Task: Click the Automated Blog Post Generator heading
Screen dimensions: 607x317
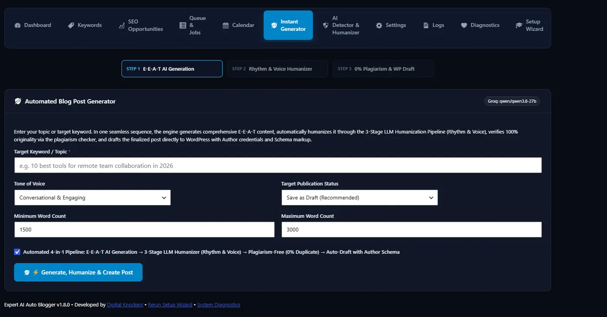Action: (x=70, y=101)
